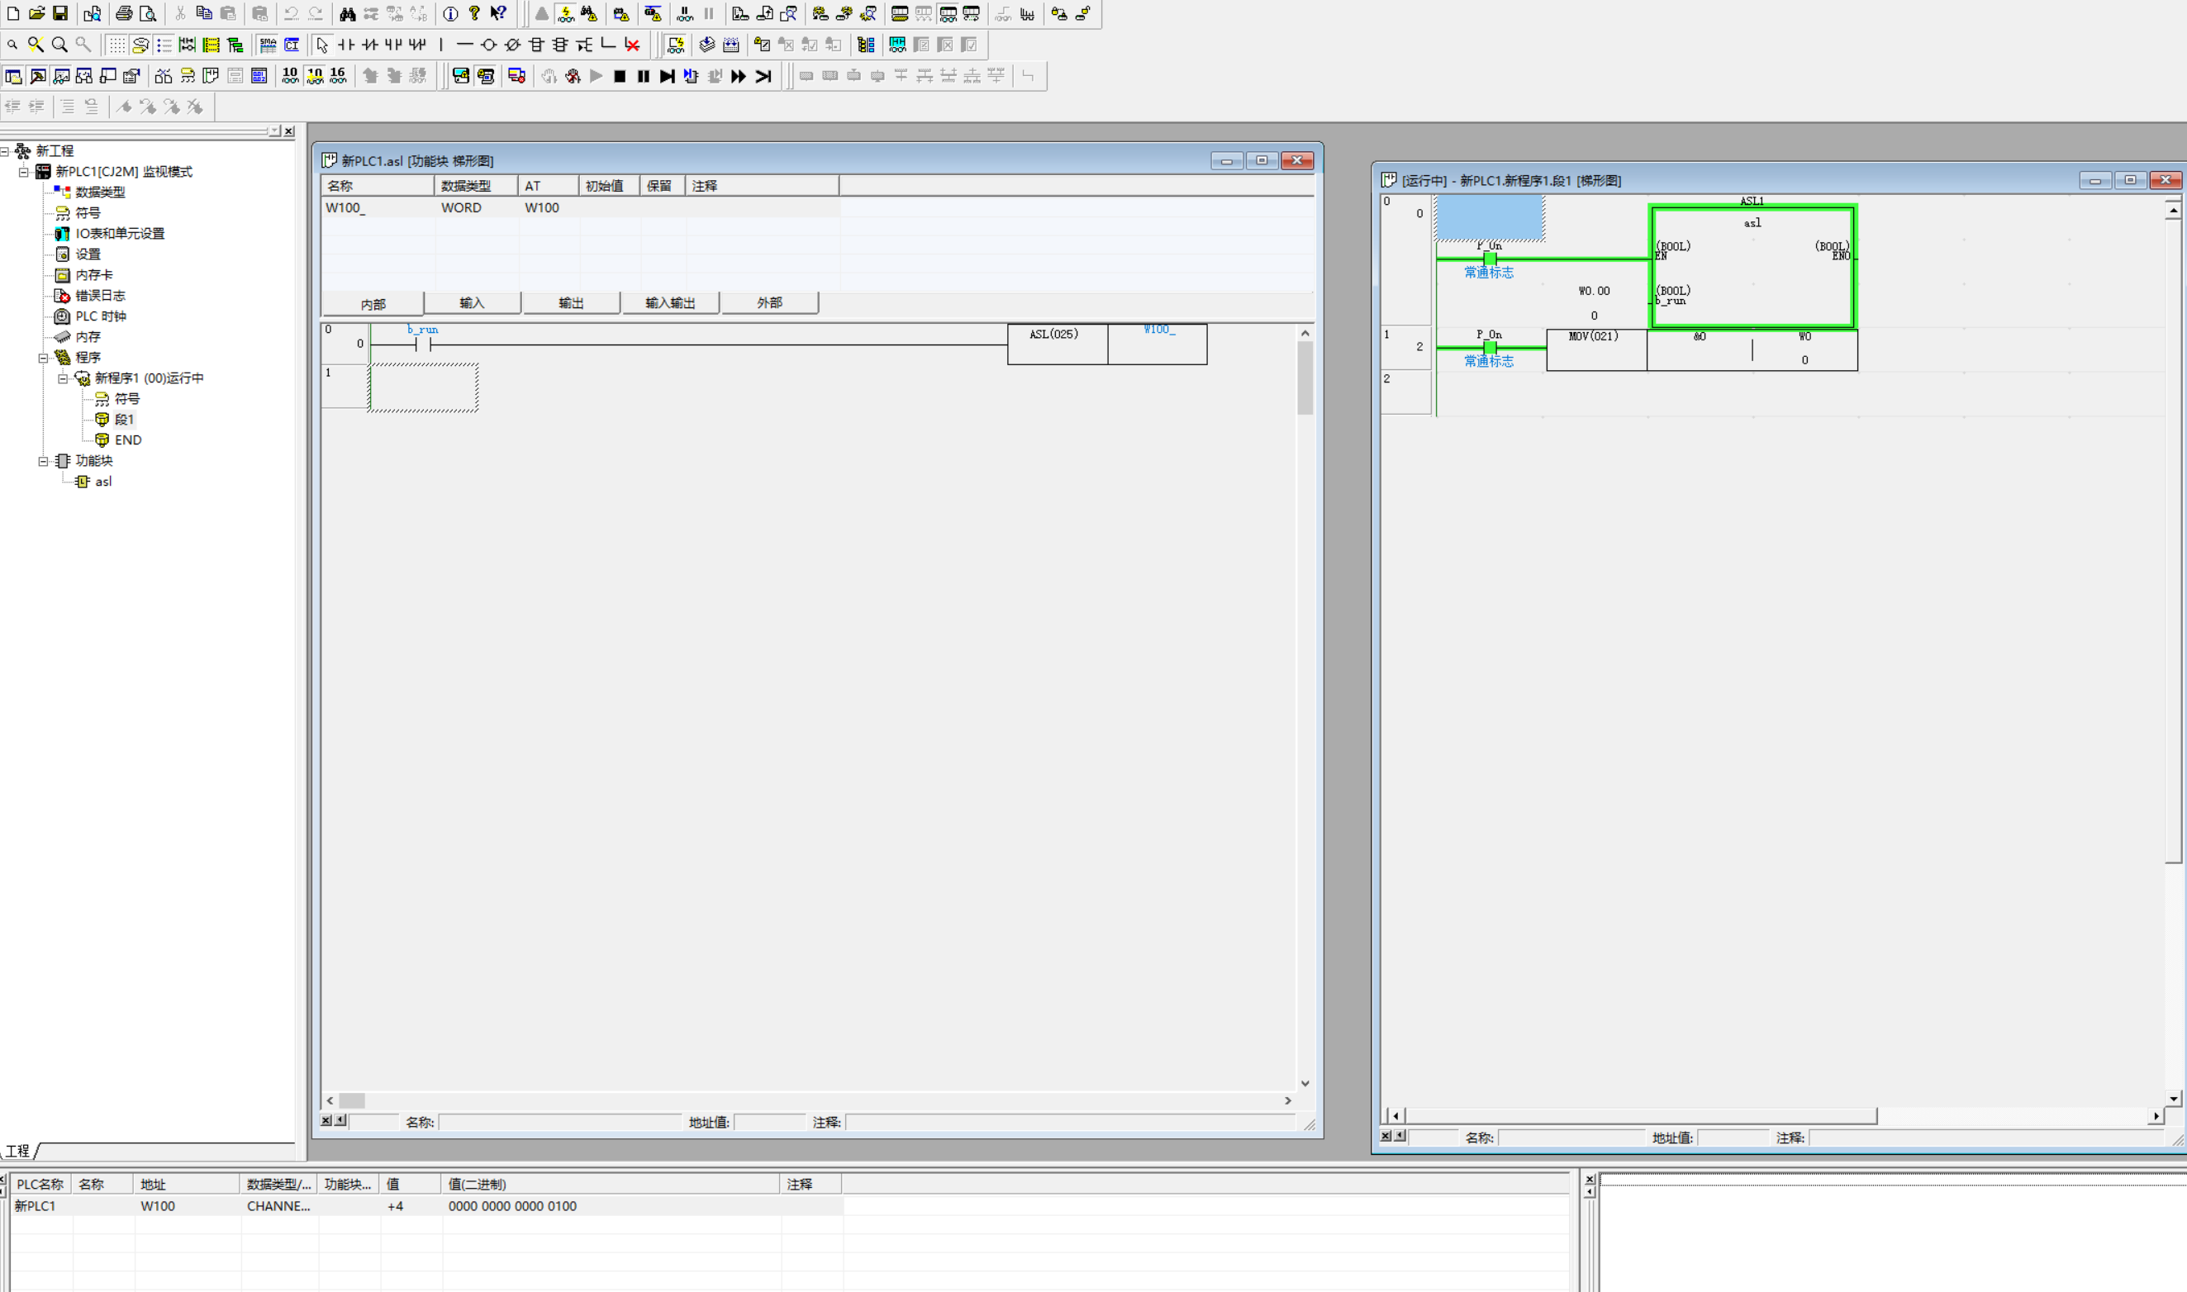
Task: Select the W100 row in watch window
Action: (x=157, y=1206)
